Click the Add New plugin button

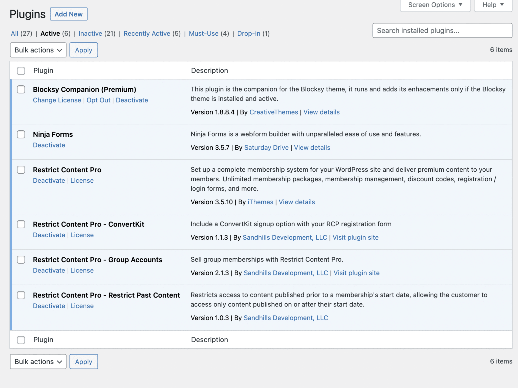69,14
